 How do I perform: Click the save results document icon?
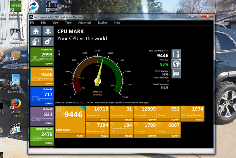(176, 54)
